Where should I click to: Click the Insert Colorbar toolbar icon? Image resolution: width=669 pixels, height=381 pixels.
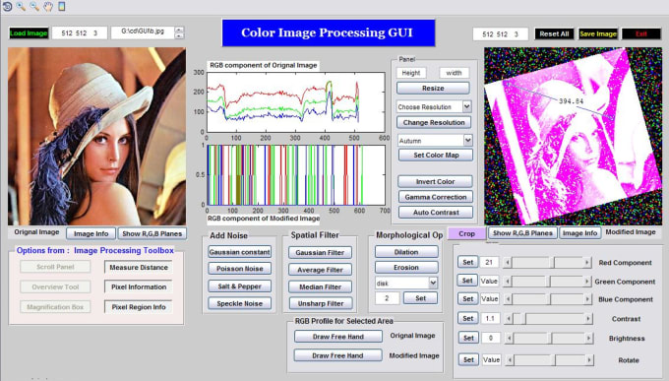tap(61, 6)
